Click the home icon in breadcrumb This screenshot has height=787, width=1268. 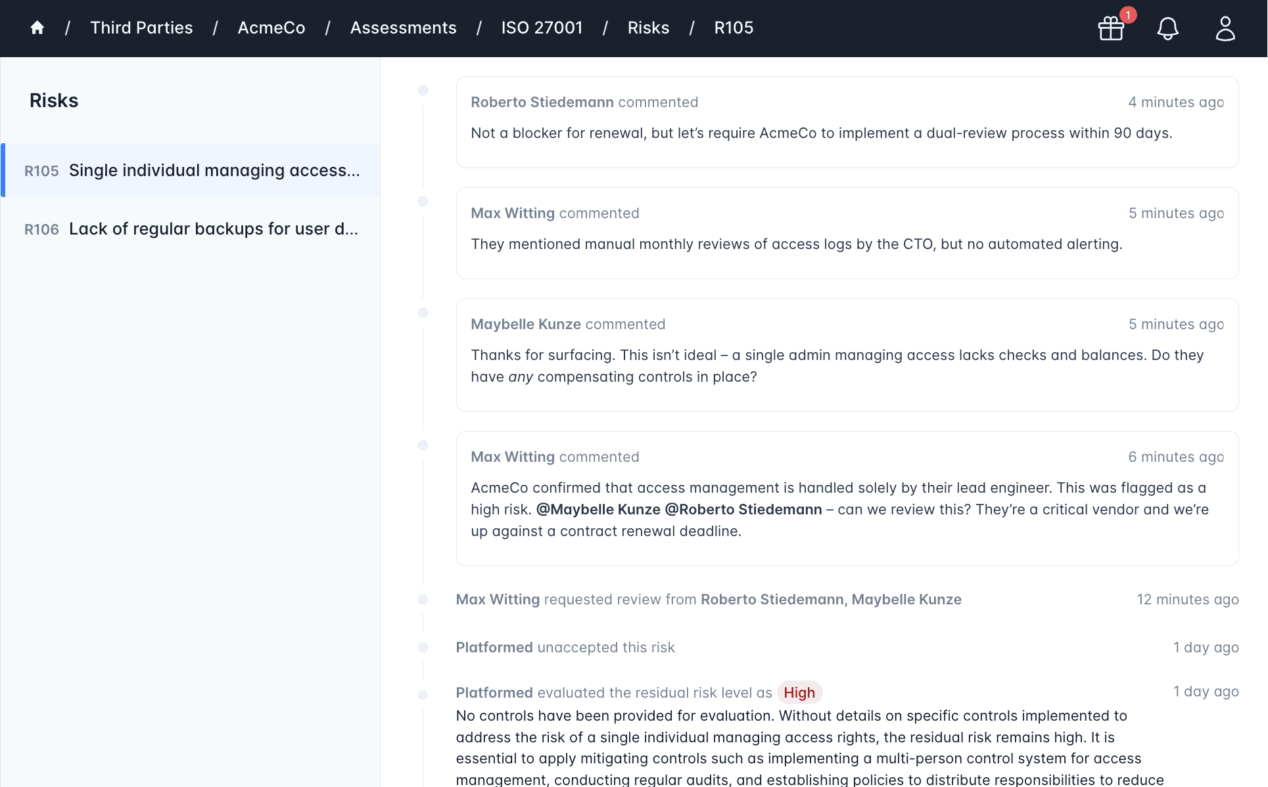pos(37,28)
